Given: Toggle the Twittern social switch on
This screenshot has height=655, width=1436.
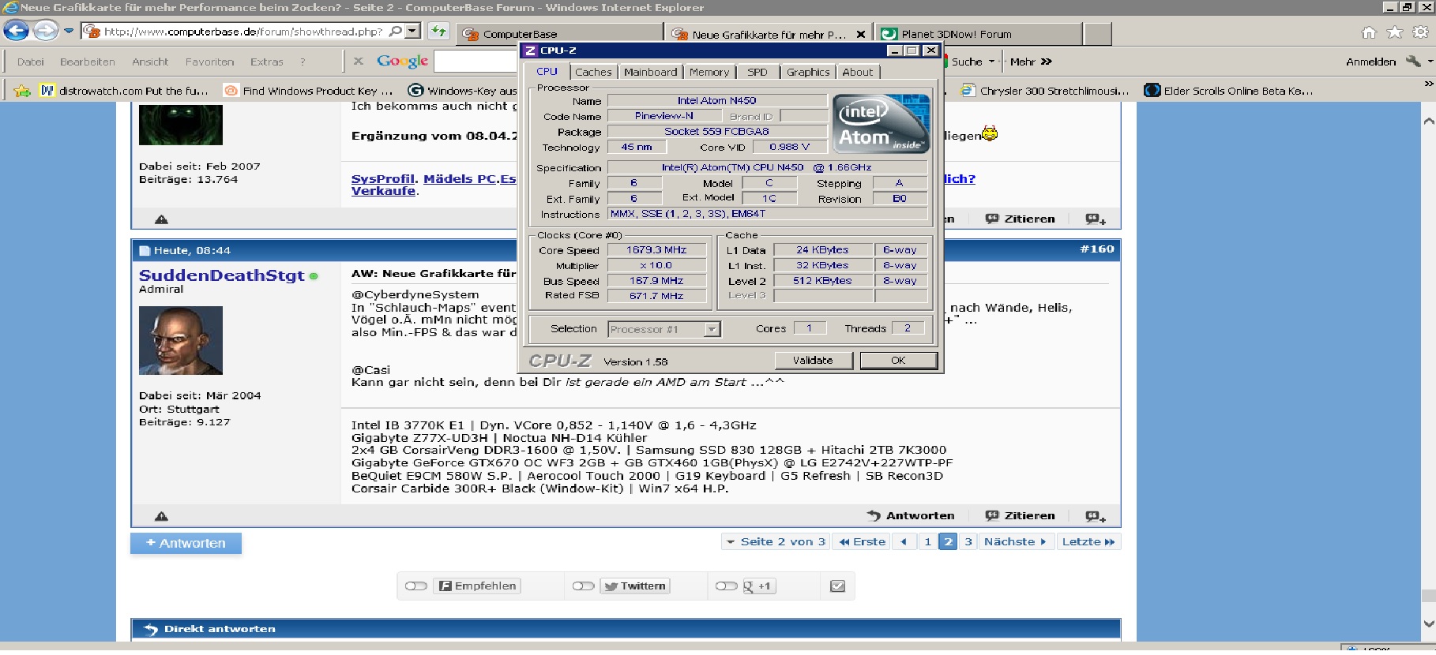Looking at the screenshot, I should point(584,586).
